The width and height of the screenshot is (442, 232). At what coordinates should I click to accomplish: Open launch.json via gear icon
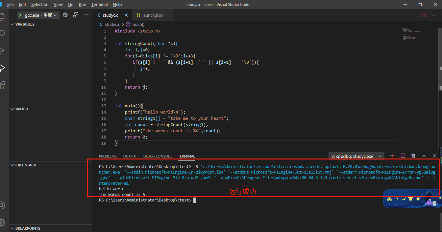pos(65,15)
